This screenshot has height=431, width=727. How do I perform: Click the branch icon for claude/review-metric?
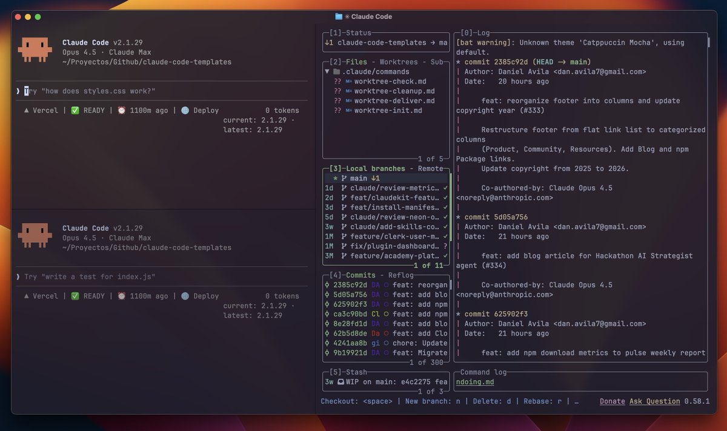click(x=344, y=188)
